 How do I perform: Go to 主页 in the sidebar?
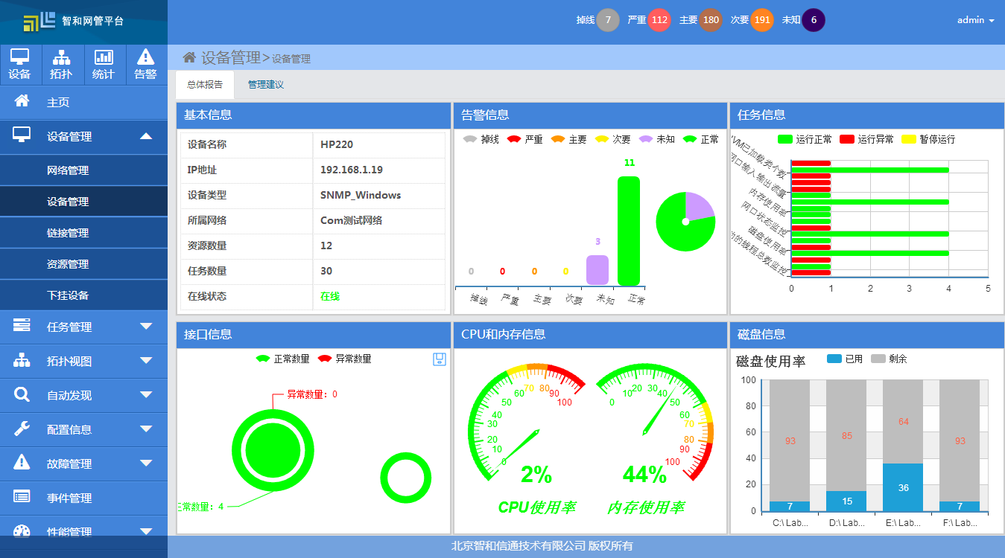[x=58, y=102]
